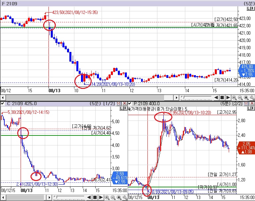Screen dimensions: 255x201
Task: Zoom in on the F 2109 chart
Action: (234, 98)
